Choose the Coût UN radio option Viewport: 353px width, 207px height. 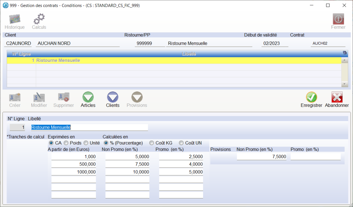(181, 143)
